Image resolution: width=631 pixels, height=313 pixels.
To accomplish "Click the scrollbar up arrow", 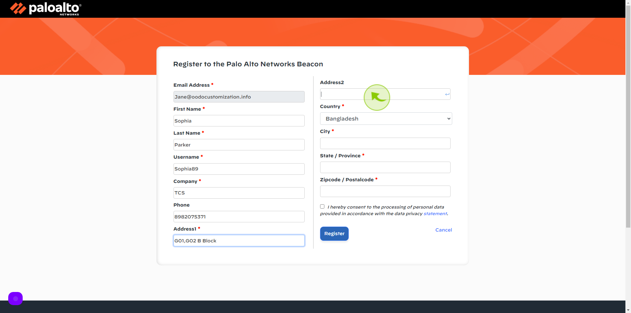I will click(628, 2).
